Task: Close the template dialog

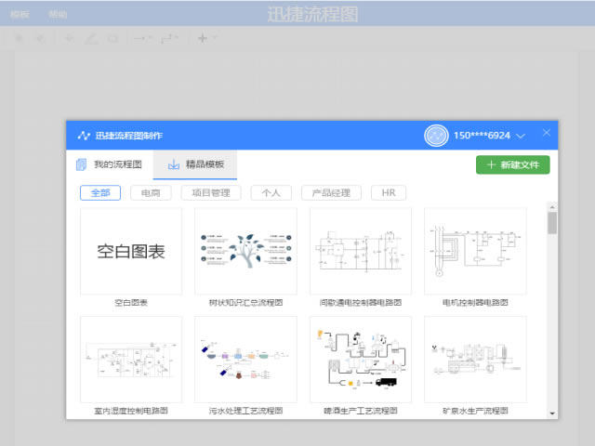Action: click(x=547, y=133)
